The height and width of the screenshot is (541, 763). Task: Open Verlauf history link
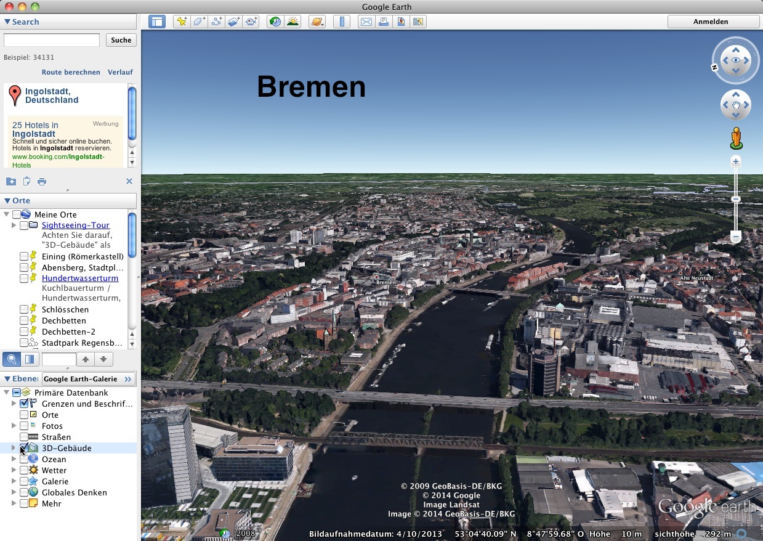click(120, 72)
